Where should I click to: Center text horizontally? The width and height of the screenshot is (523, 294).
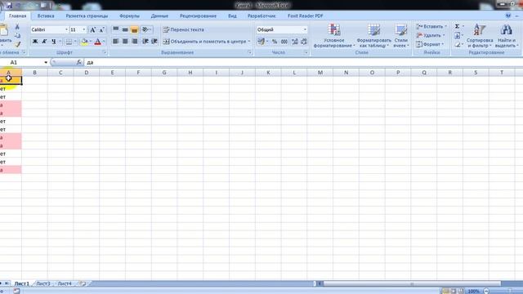[125, 42]
